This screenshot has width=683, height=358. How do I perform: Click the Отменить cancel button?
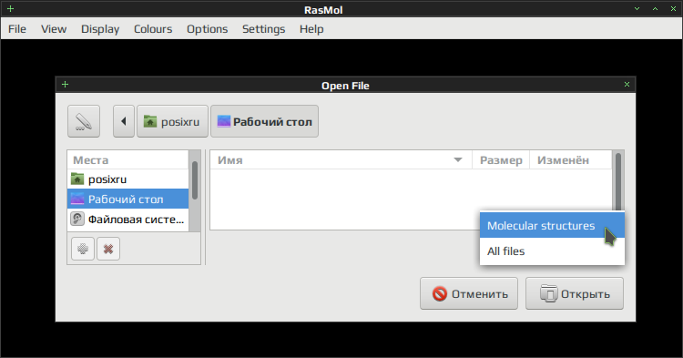click(469, 294)
